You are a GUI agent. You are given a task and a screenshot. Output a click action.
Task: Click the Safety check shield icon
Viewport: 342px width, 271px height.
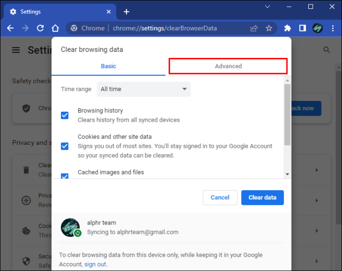[x=26, y=108]
